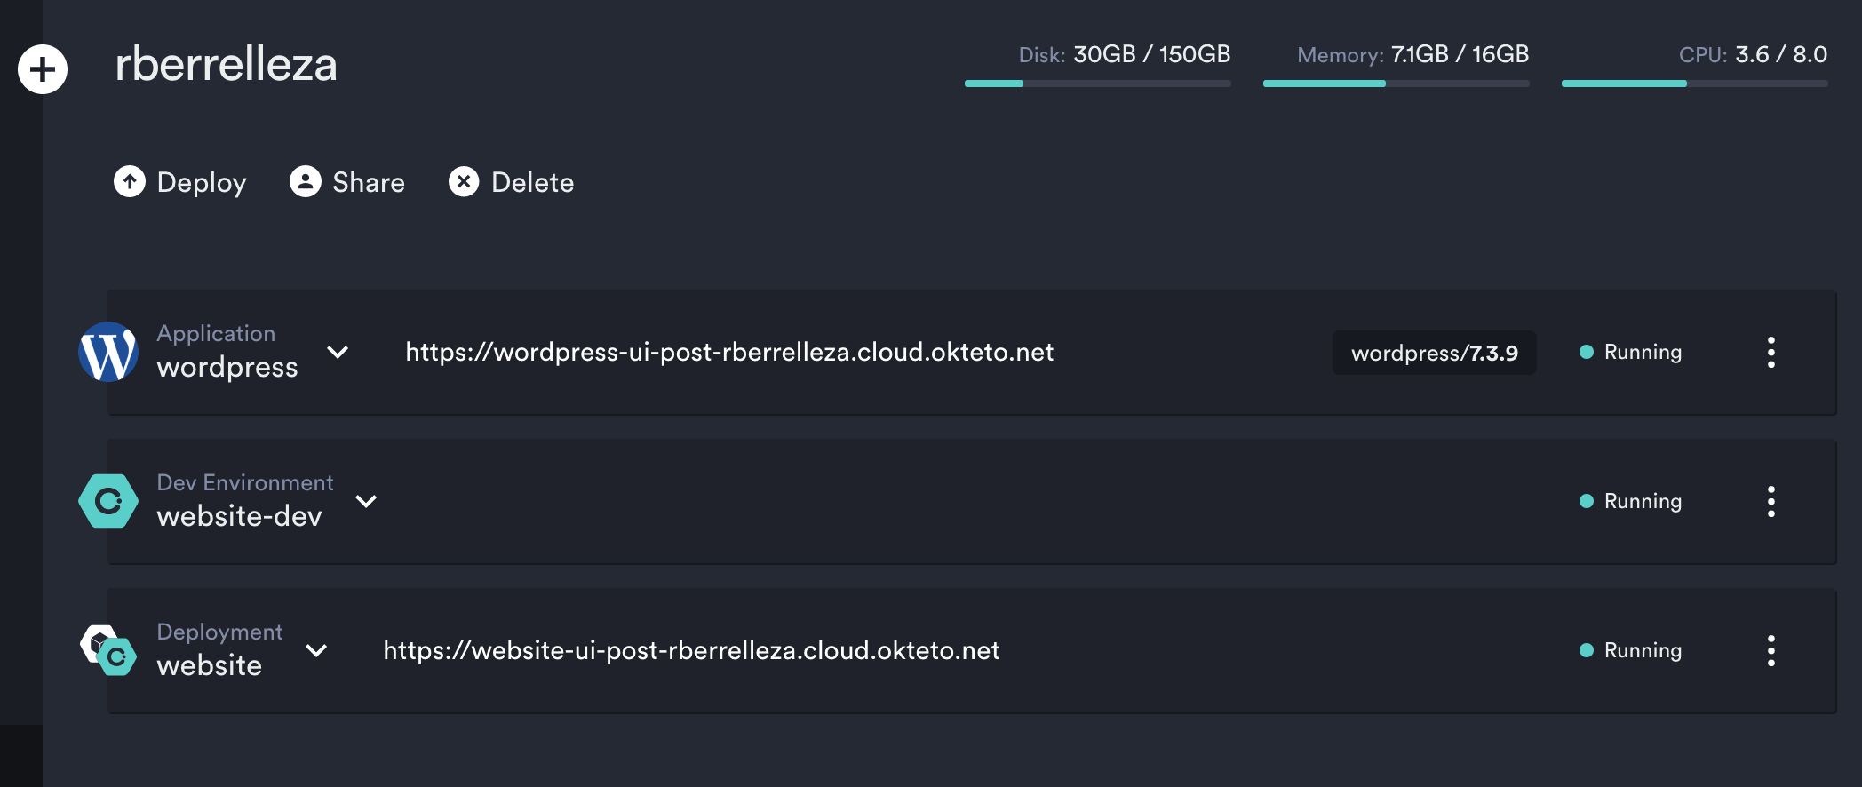
Task: Expand the wordpress application chevron
Action: tap(338, 352)
